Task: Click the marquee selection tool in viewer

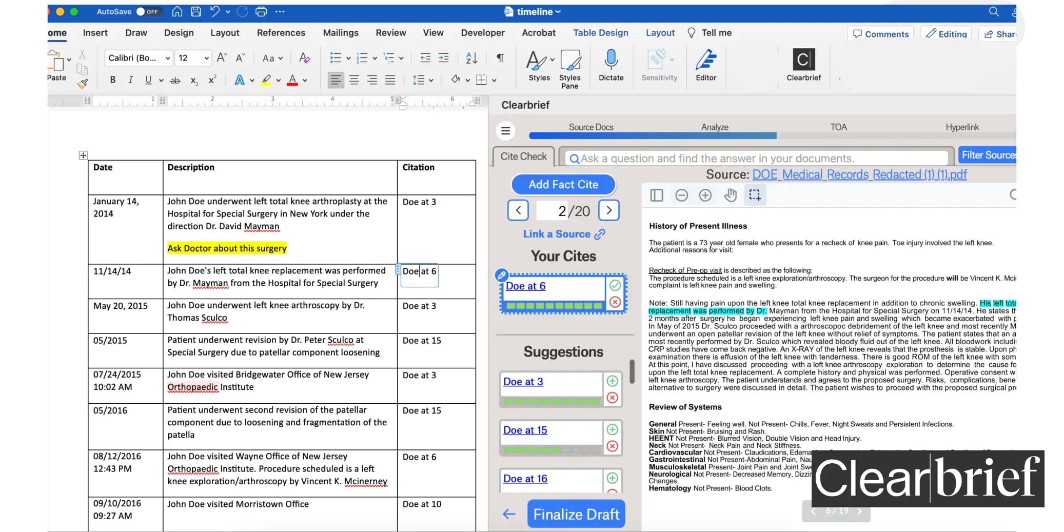Action: 754,195
